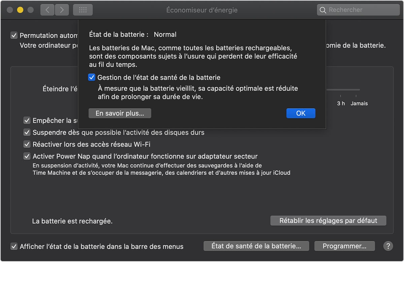Confirm the dialog with OK
Screen dimensions: 404x306
click(x=301, y=113)
